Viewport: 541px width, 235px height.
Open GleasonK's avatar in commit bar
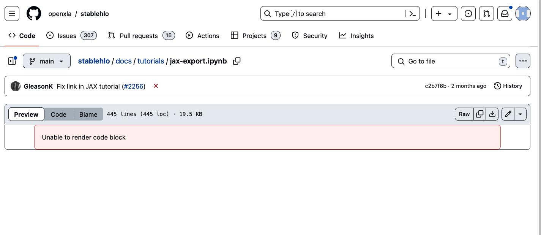tap(16, 86)
